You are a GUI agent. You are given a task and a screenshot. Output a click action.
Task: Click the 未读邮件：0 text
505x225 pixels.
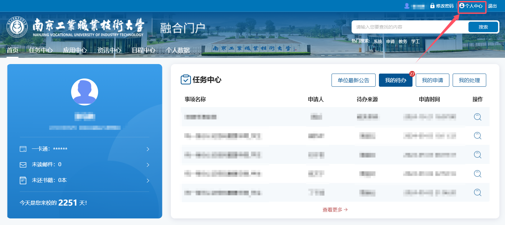coord(46,165)
